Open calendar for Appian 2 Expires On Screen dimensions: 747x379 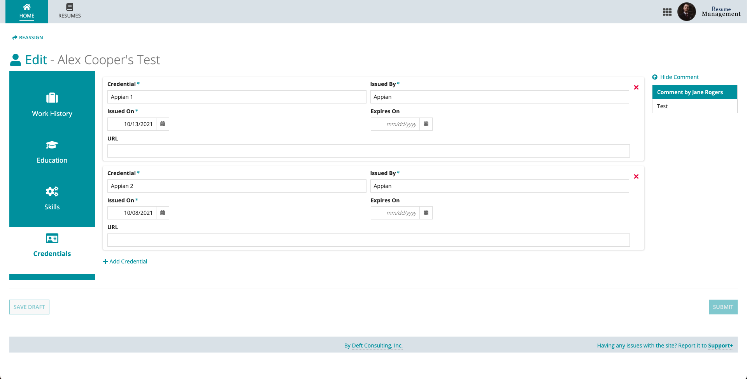(x=426, y=213)
